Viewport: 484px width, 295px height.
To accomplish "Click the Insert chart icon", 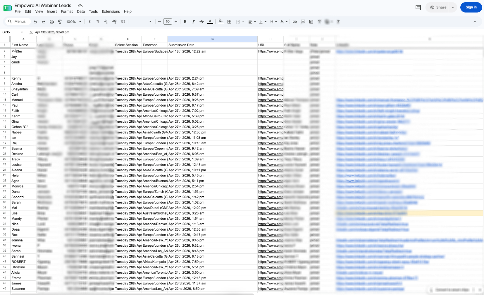I will point(311,22).
